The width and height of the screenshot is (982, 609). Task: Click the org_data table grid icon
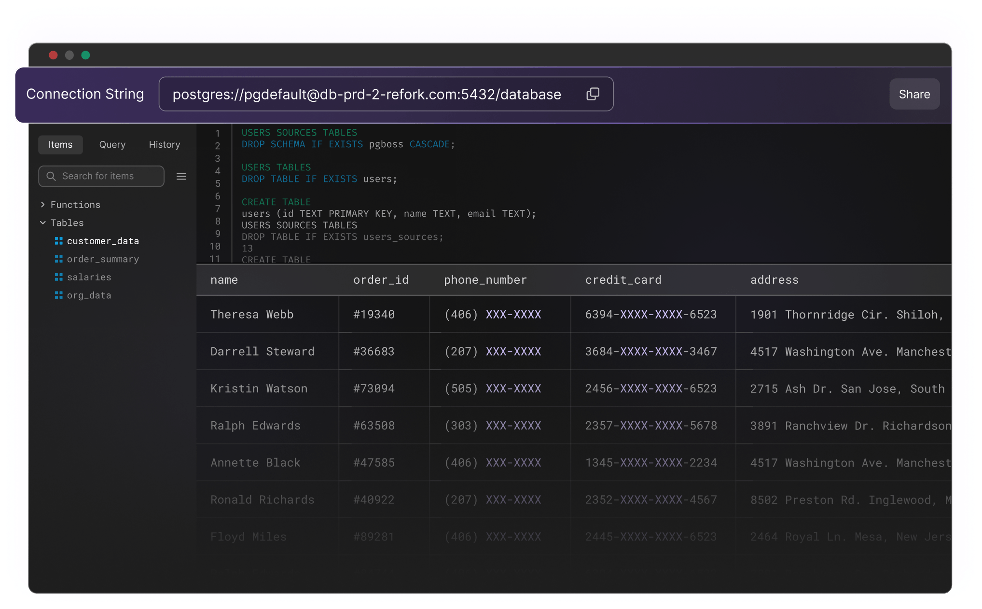59,295
